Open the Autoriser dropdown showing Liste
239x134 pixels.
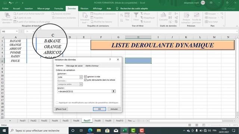(81, 77)
